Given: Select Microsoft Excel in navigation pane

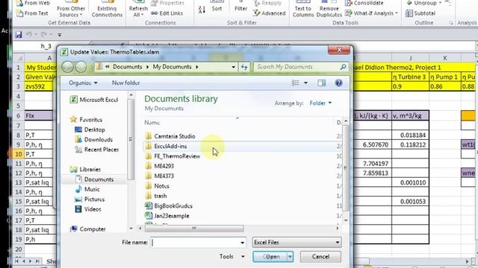Looking at the screenshot, I should tap(94, 100).
